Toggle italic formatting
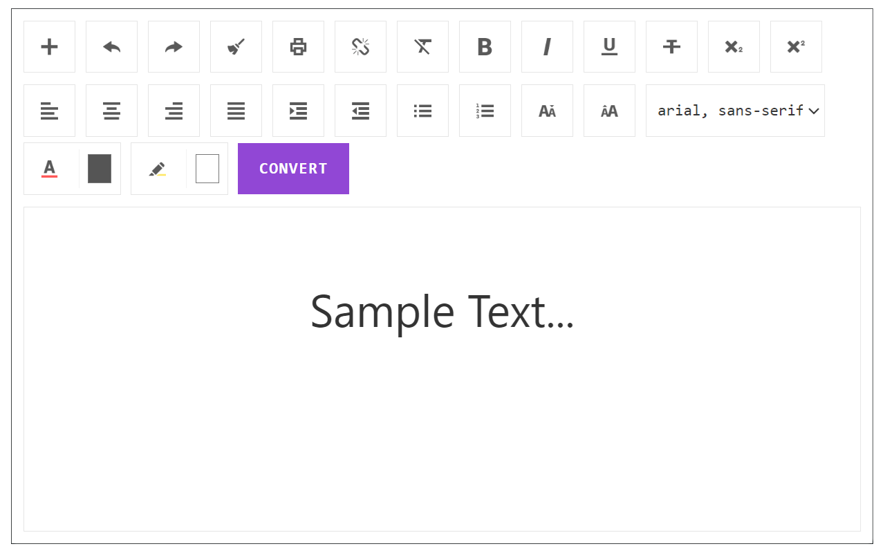 click(547, 47)
